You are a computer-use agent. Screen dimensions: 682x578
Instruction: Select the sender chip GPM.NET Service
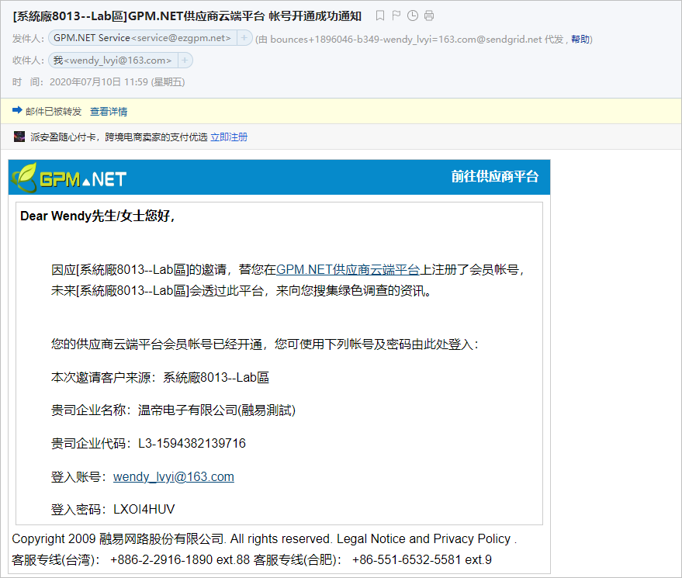(x=142, y=38)
